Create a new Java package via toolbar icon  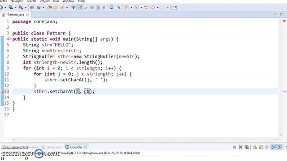[x=32, y=8]
